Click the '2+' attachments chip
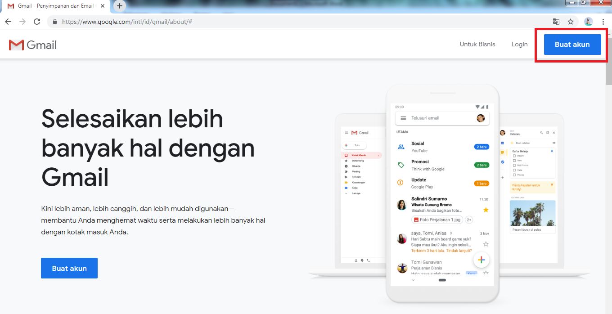Viewport: 612px width, 314px height. coord(469,220)
